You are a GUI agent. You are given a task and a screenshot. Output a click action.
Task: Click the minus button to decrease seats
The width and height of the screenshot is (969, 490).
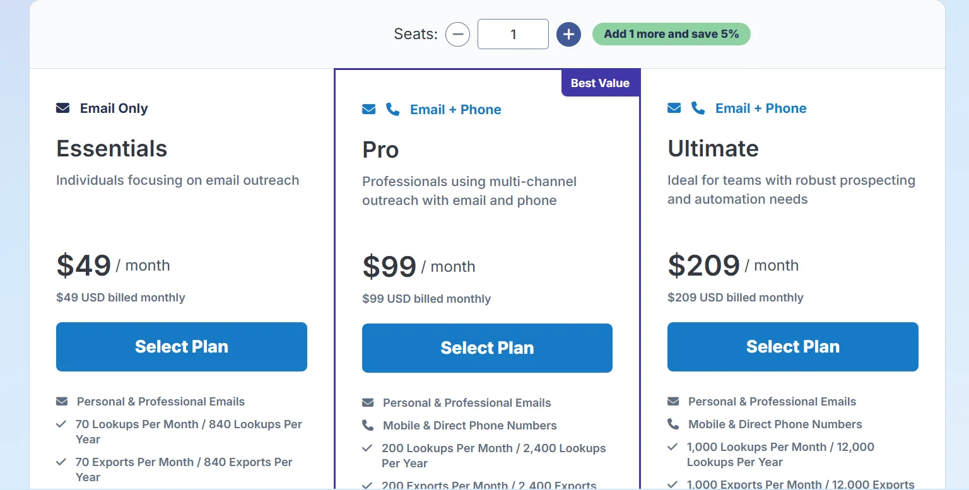point(457,34)
